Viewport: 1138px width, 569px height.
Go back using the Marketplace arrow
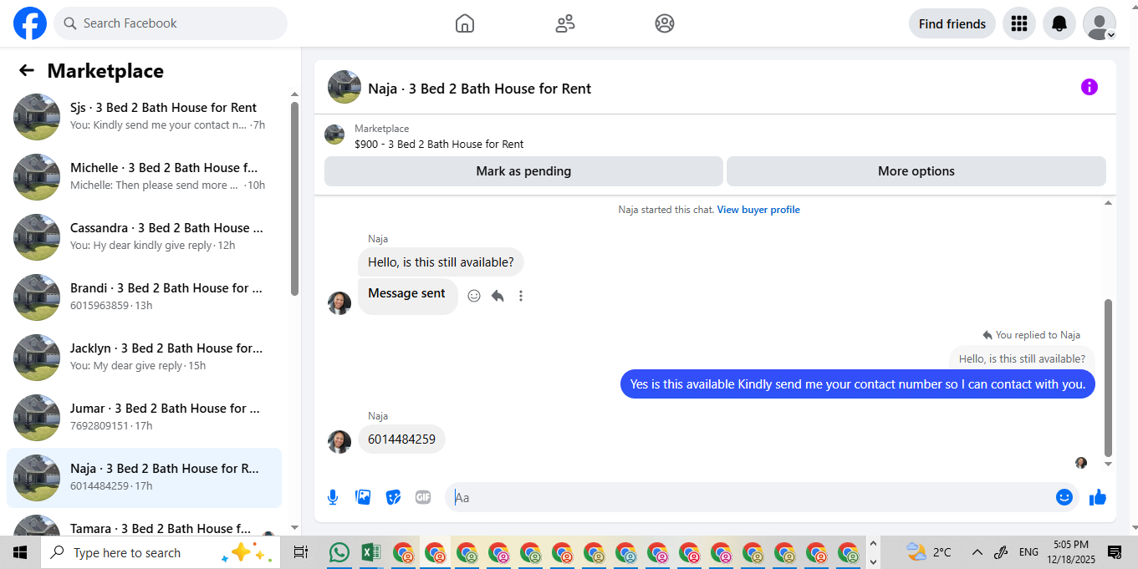(27, 71)
